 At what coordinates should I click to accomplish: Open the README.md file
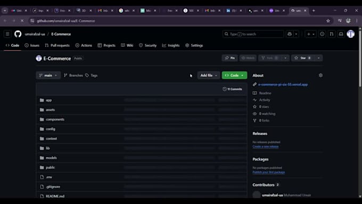(55, 196)
